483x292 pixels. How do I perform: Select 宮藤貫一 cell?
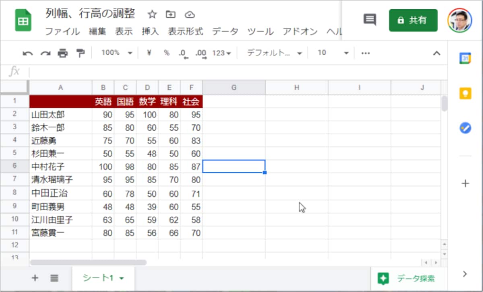[61, 233]
